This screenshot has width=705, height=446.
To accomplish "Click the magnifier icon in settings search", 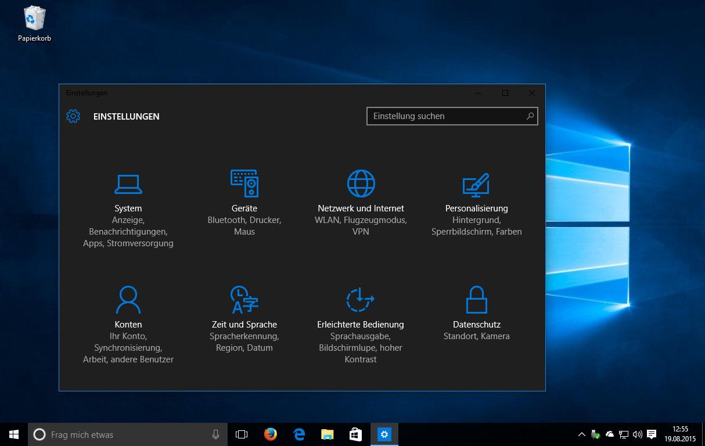I will click(x=530, y=116).
